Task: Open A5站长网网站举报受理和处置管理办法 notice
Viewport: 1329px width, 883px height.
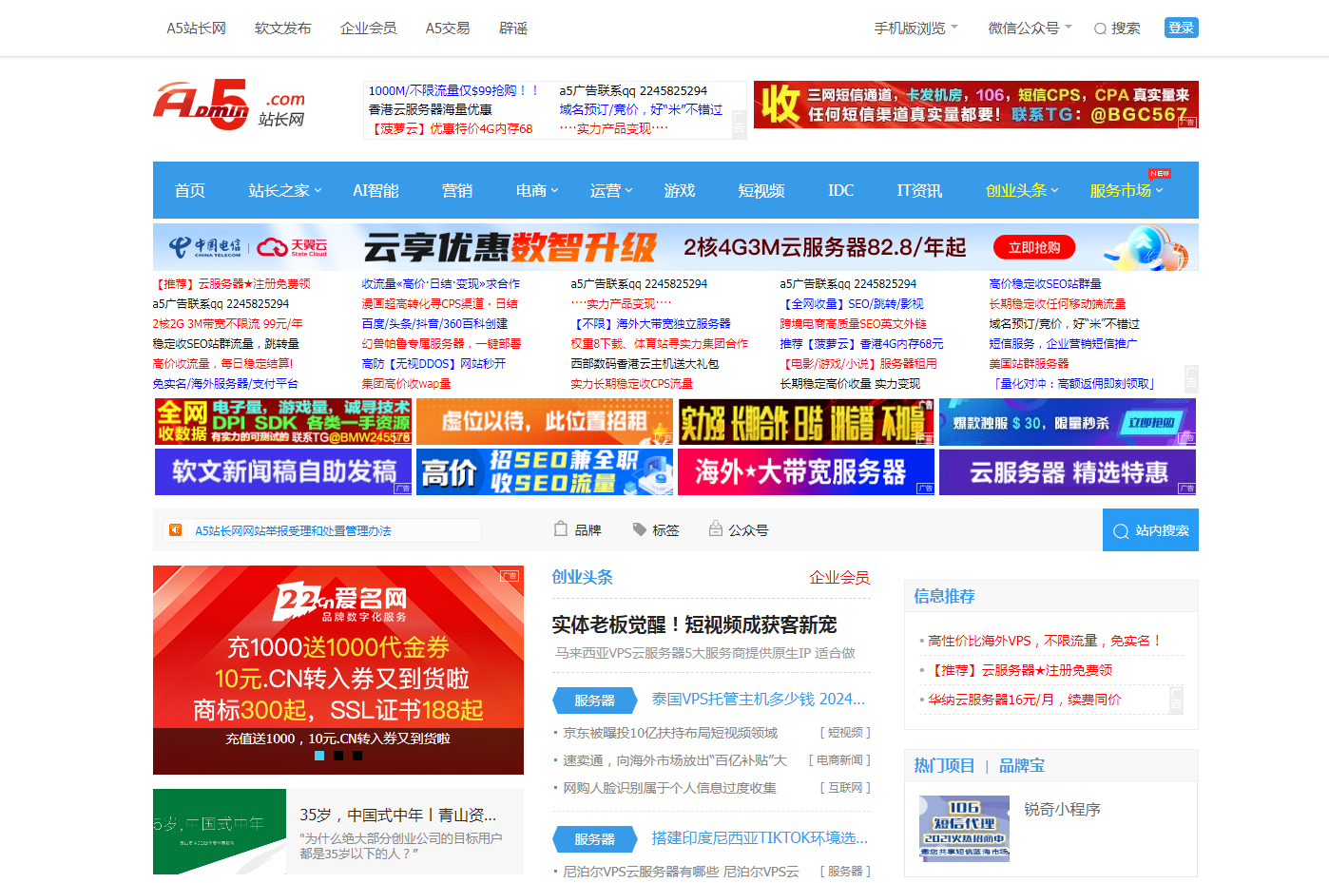Action: 293,530
